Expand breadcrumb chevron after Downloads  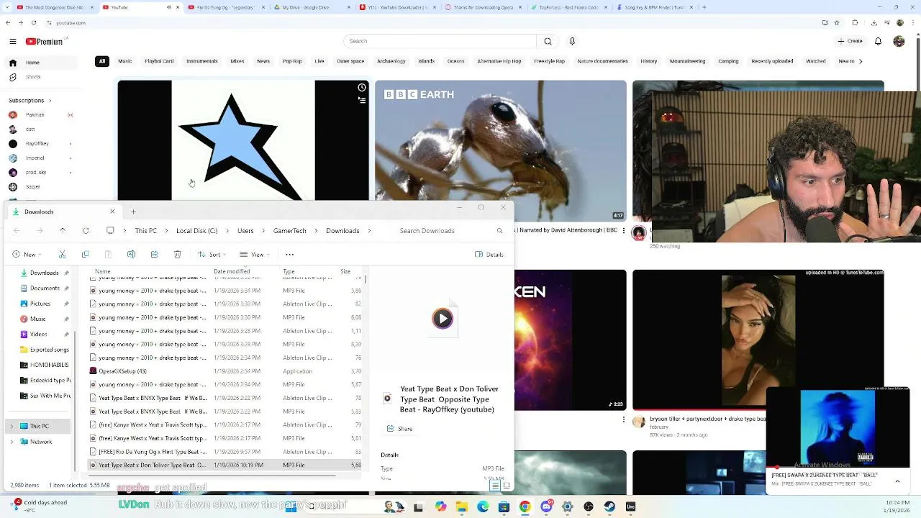click(370, 231)
